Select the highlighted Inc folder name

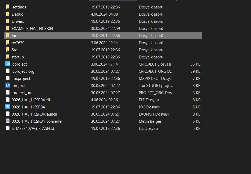click(x=14, y=35)
